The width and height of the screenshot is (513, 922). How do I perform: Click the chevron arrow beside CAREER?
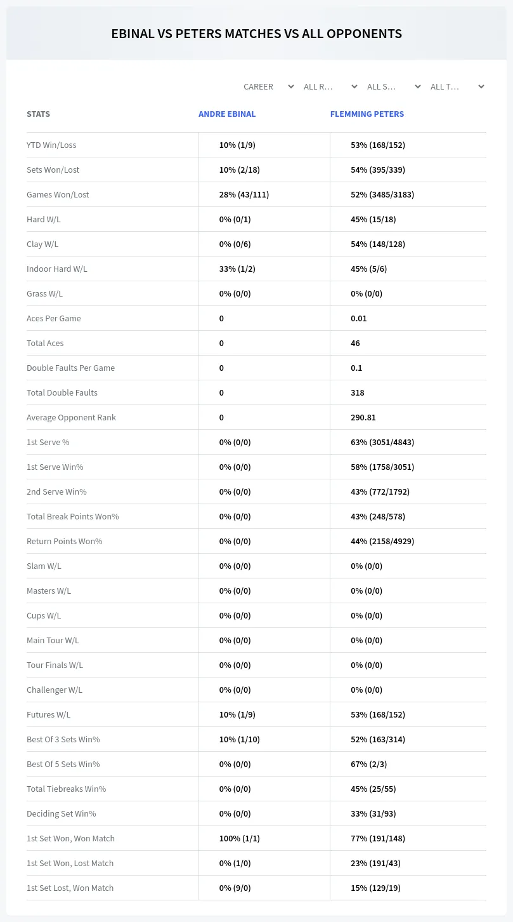[x=291, y=86]
